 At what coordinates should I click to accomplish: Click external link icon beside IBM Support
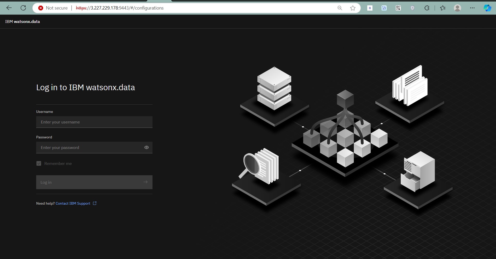(95, 203)
